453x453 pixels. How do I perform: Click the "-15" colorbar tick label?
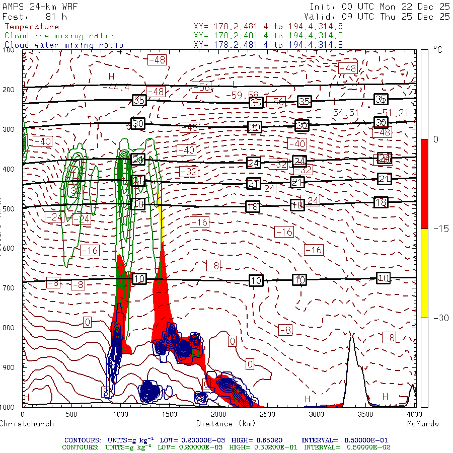[441, 229]
